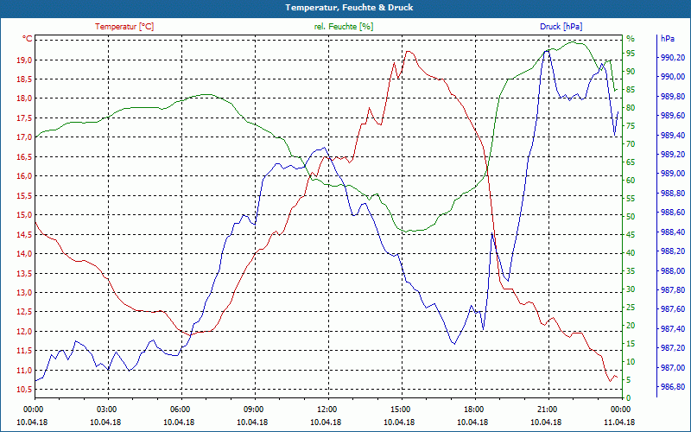This screenshot has height=432, width=691.
Task: Click the '987,60' pressure axis value
Action: pos(673,309)
